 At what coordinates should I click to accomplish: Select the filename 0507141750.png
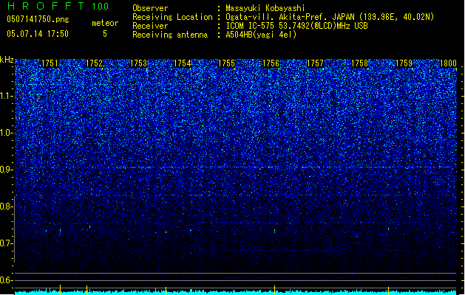pyautogui.click(x=38, y=20)
